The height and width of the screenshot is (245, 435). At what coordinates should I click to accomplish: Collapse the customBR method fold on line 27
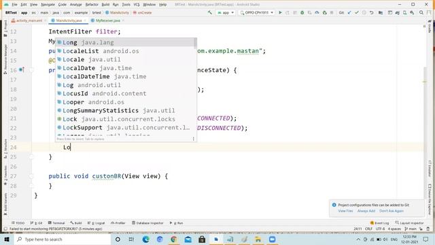pyautogui.click(x=31, y=176)
